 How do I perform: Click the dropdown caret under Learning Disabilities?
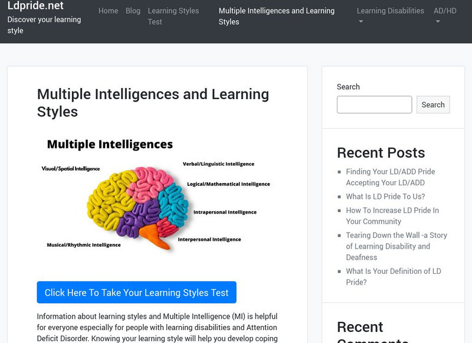(361, 22)
